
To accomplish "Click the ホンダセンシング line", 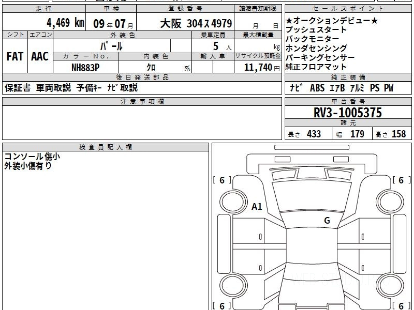I will [x=316, y=48].
